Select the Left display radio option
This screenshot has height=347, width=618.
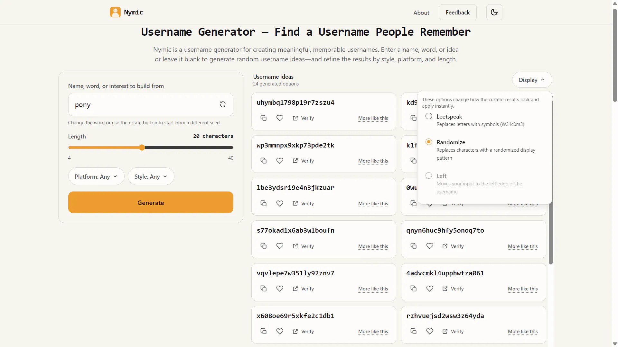pos(429,175)
